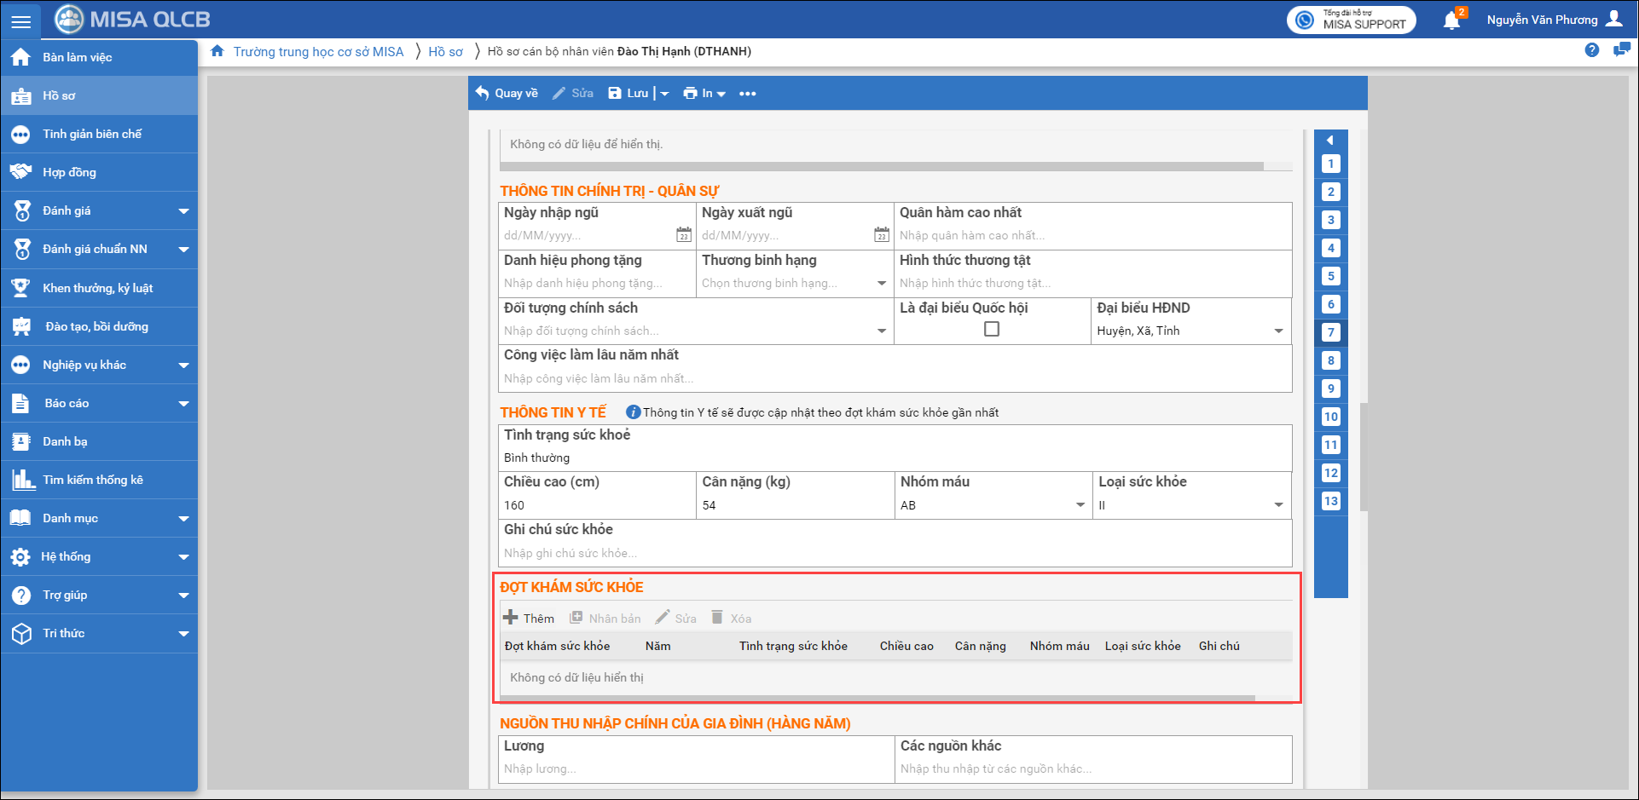This screenshot has height=800, width=1639.
Task: Click the more options ellipsis in toolbar
Action: 748,94
